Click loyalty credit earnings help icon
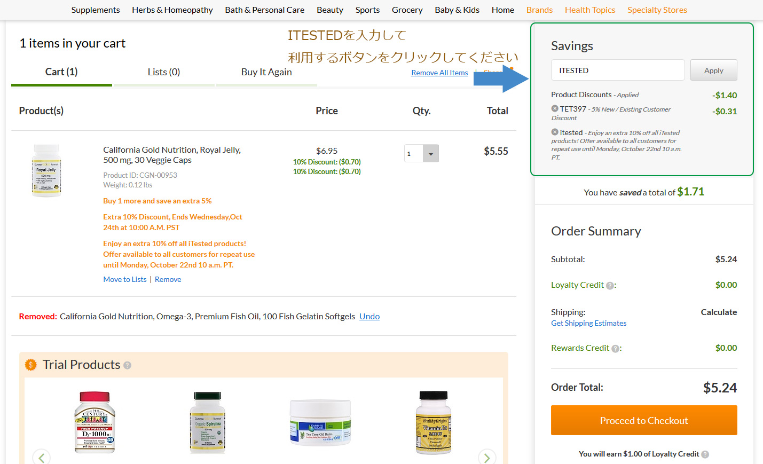Viewport: 763px width, 464px height. click(705, 454)
